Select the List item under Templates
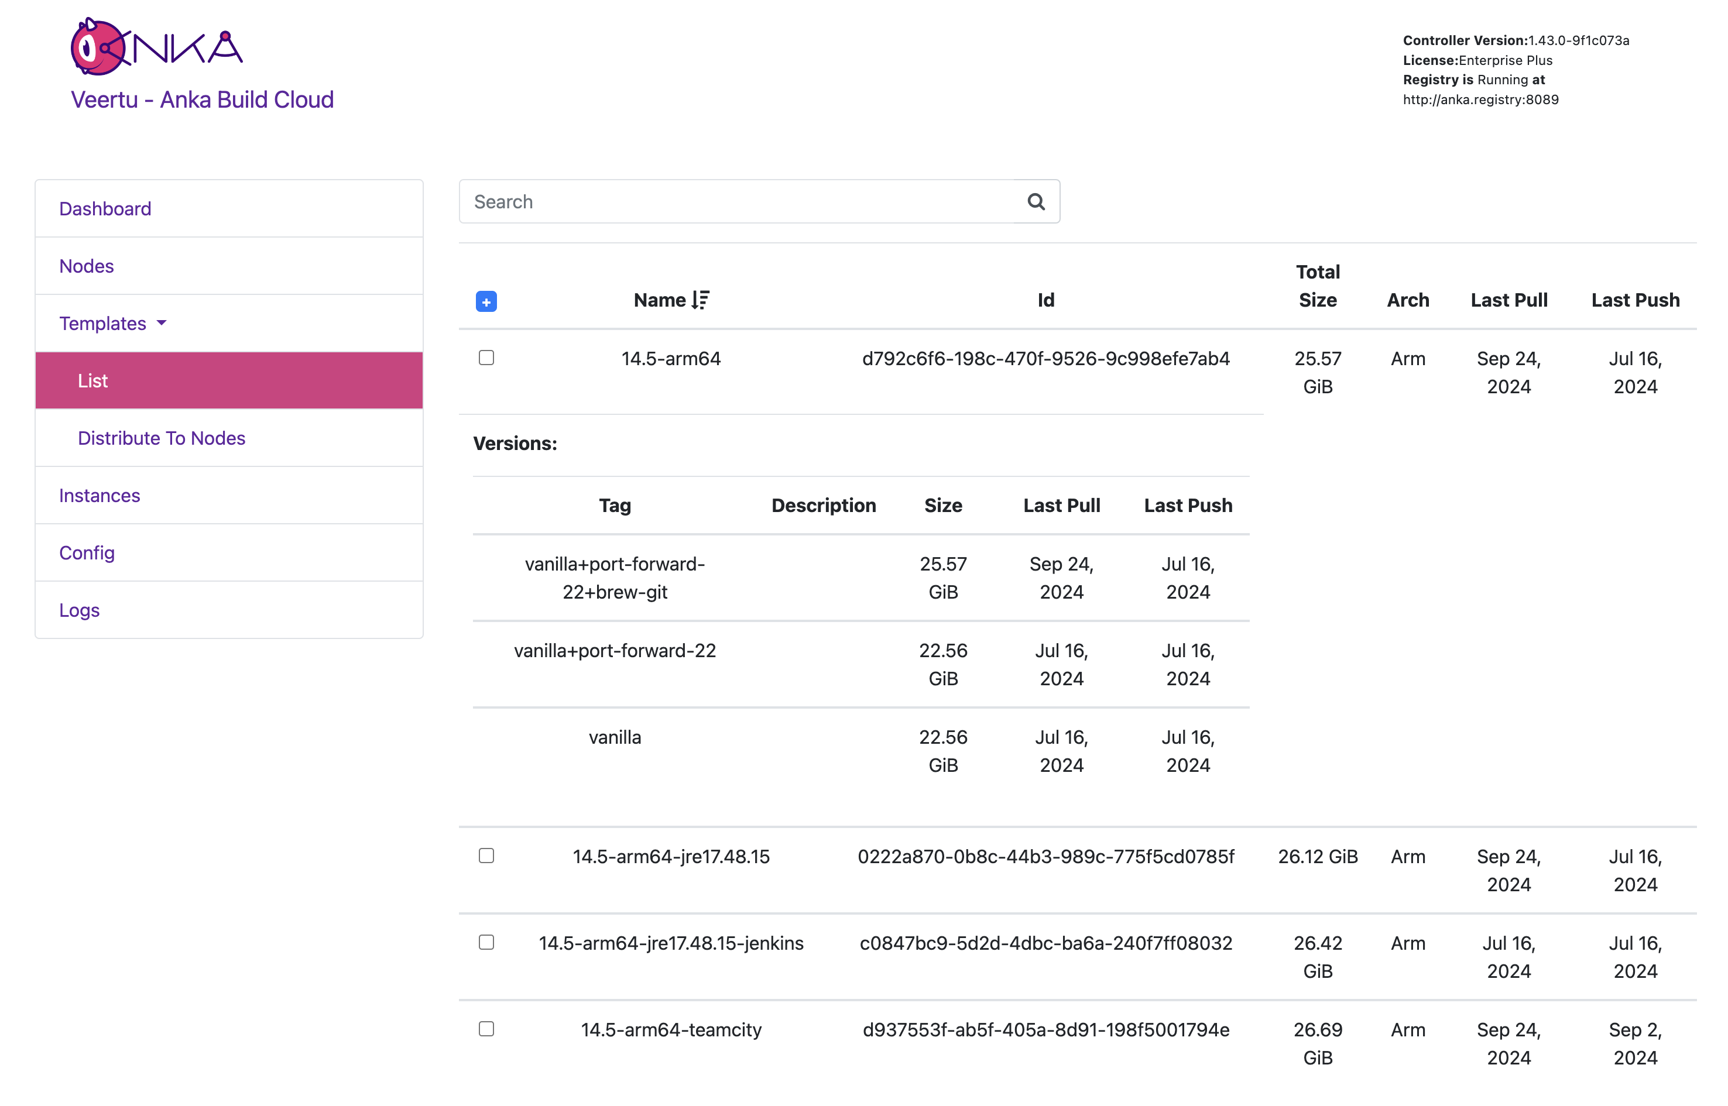The height and width of the screenshot is (1106, 1728). point(92,380)
